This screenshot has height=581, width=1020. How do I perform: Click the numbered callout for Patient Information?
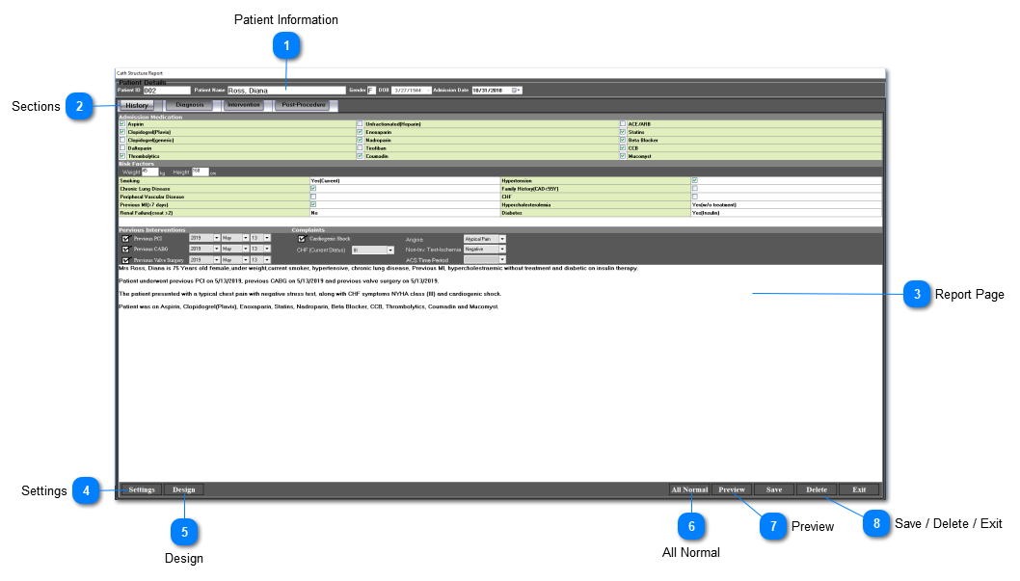click(288, 45)
